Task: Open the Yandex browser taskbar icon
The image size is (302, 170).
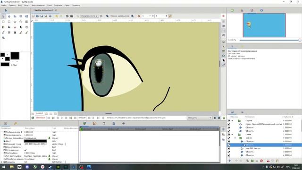Action: coord(42,167)
